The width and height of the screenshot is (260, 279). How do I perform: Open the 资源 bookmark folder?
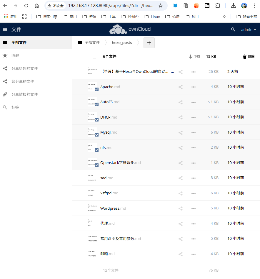point(89,17)
